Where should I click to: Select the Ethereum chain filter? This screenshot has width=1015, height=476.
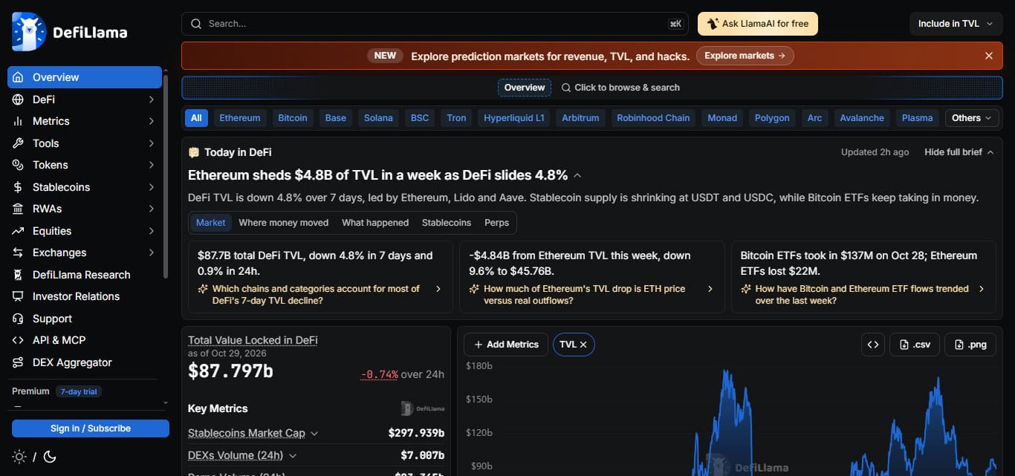click(239, 118)
